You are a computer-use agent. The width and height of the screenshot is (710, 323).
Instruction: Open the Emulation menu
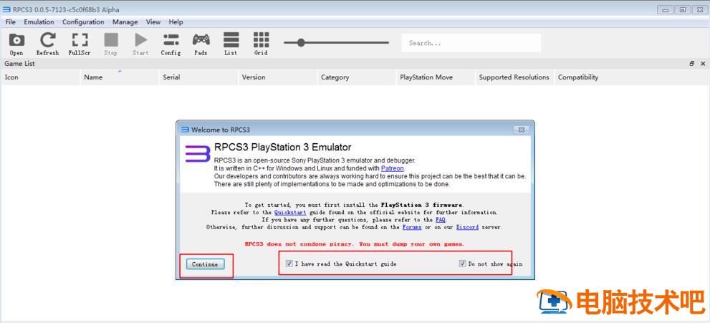coord(39,21)
